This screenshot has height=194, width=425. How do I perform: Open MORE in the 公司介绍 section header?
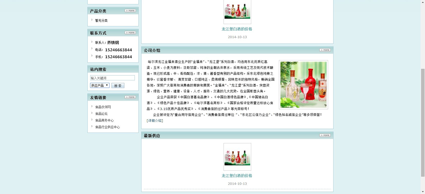pyautogui.click(x=325, y=50)
